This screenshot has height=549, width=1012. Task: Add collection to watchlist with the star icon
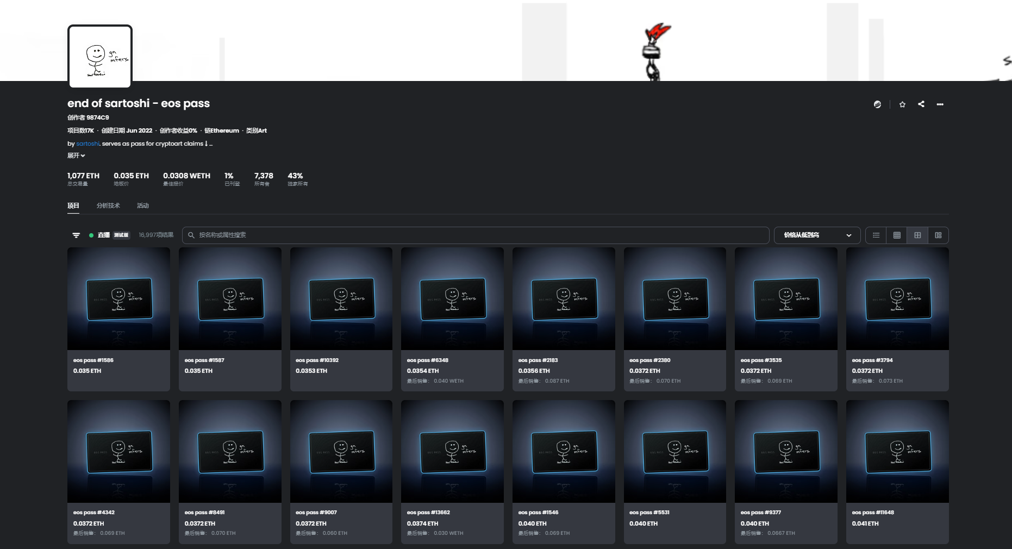902,104
